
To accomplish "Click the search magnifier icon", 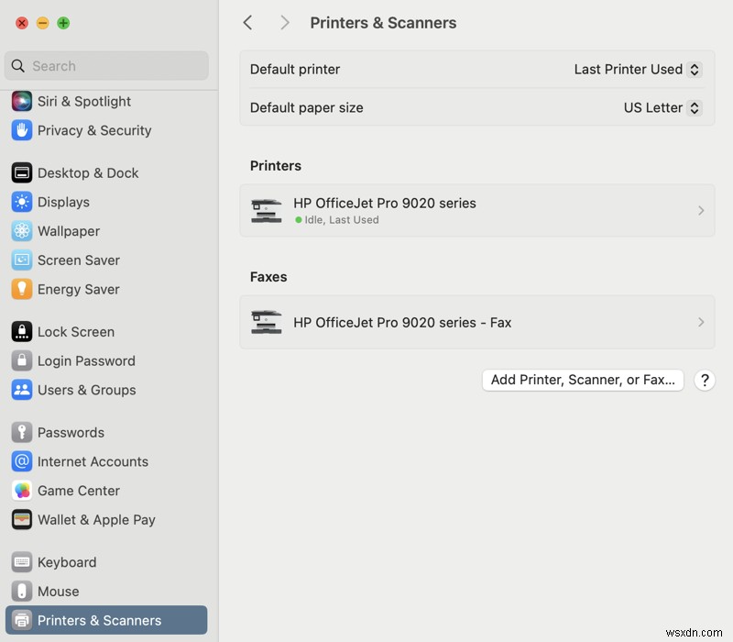I will click(17, 66).
